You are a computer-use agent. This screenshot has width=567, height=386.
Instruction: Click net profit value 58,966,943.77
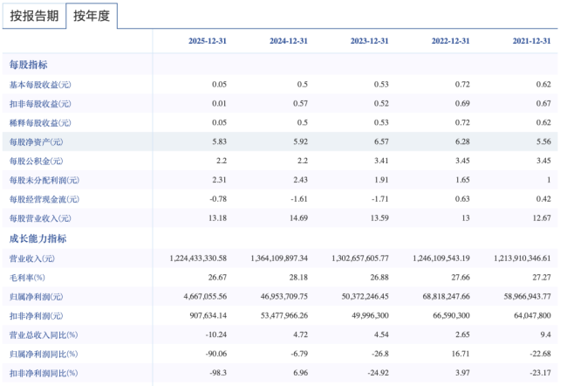[x=528, y=297]
